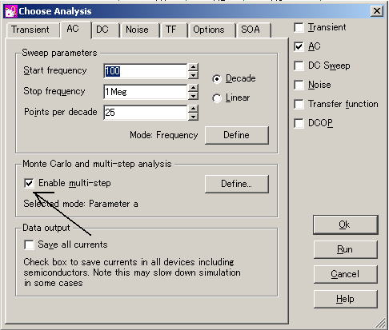
Task: Enable the Transient analysis checkbox
Action: (x=299, y=27)
